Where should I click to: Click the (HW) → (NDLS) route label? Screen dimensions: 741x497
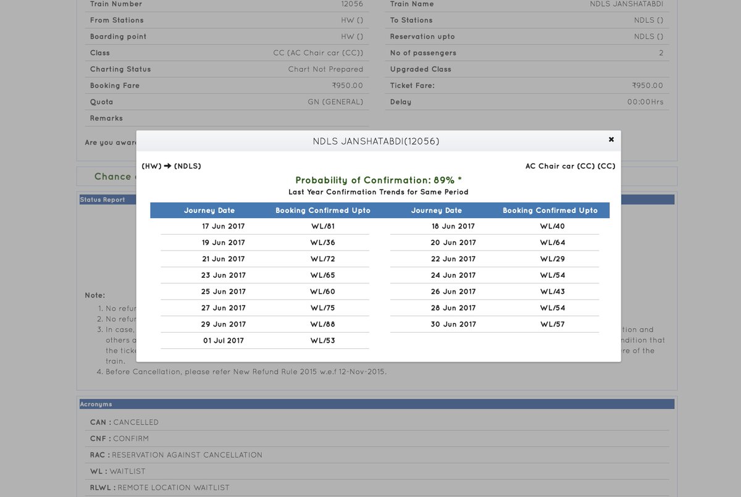[x=171, y=166]
